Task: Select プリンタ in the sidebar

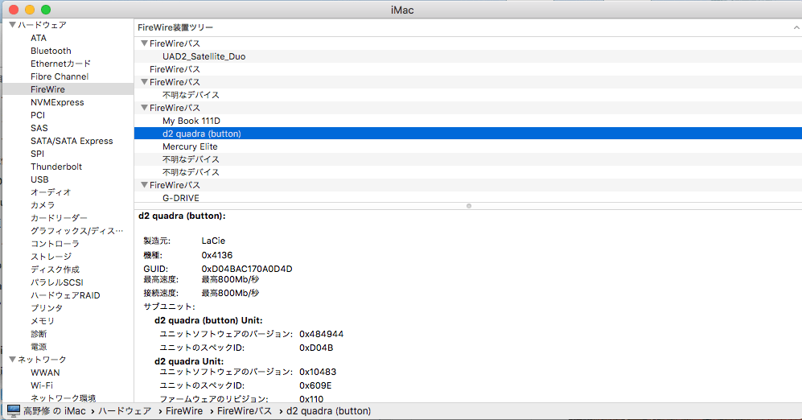Action: pos(47,308)
